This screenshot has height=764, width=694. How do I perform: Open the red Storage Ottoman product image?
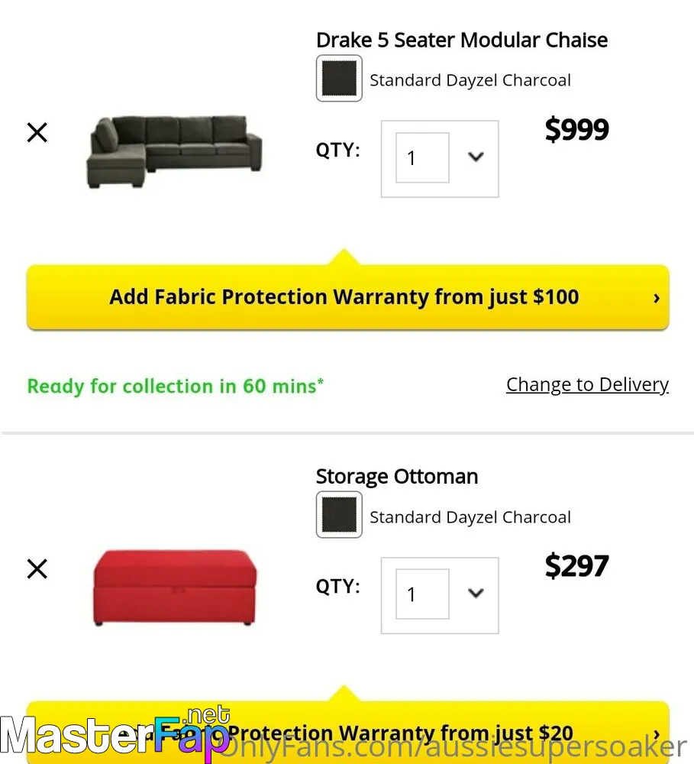click(174, 587)
